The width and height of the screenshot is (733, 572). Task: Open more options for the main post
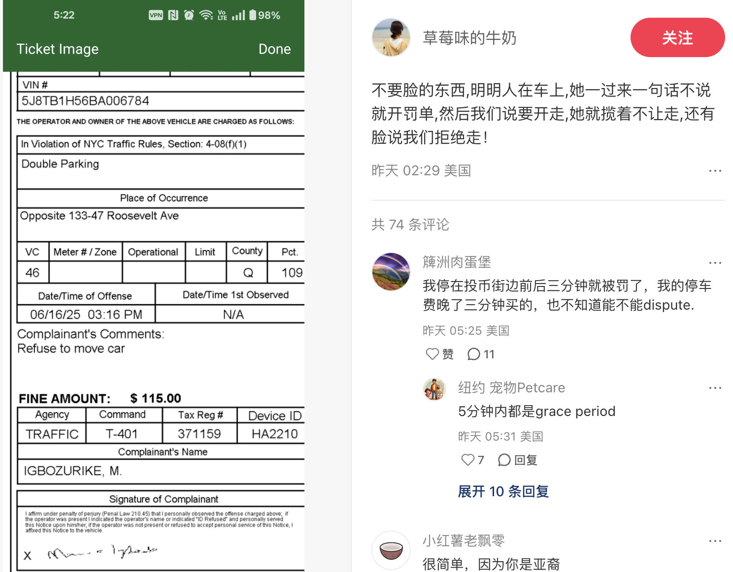click(715, 171)
